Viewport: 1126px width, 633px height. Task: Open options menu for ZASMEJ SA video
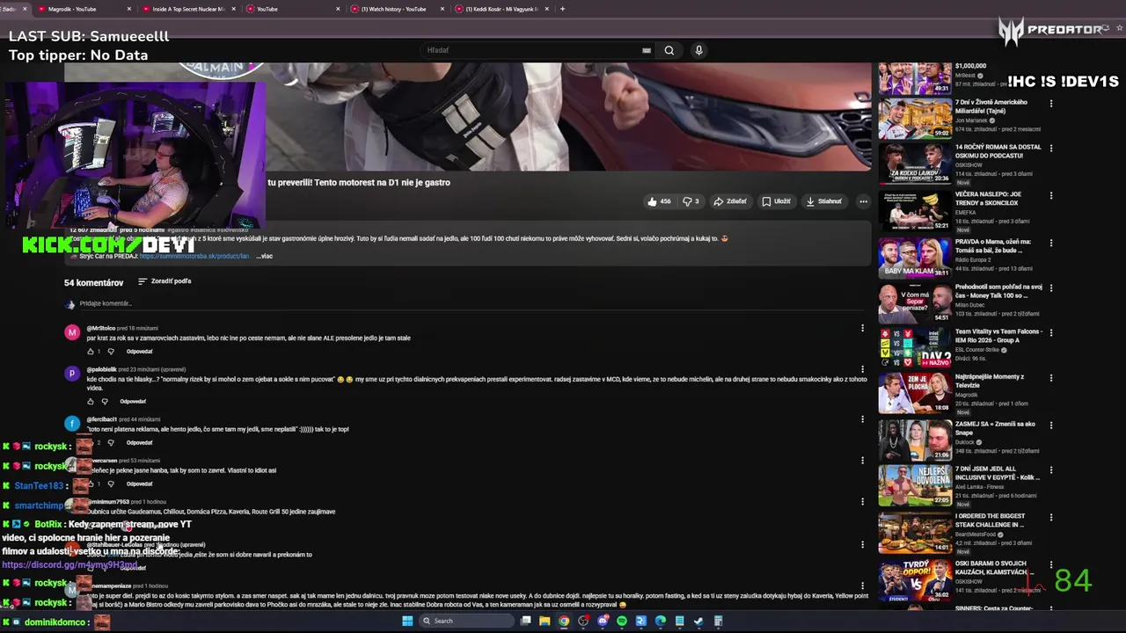(x=1050, y=426)
